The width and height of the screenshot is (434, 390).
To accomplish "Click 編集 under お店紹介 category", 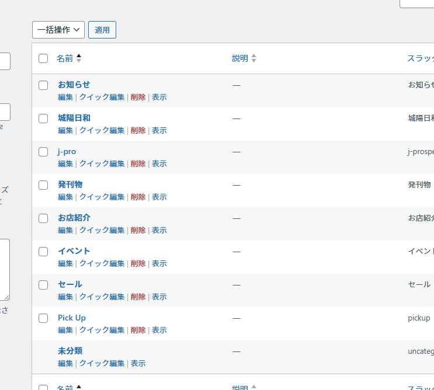I will pyautogui.click(x=65, y=231).
